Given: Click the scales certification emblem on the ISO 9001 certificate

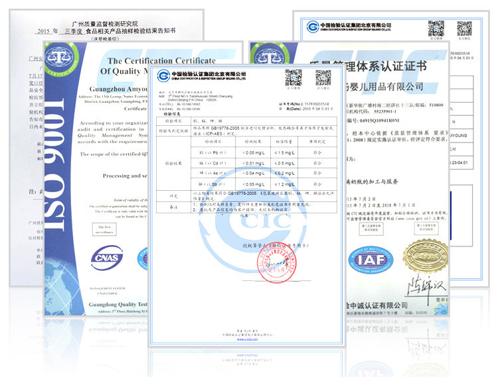Looking at the screenshot, I should pos(60,60).
